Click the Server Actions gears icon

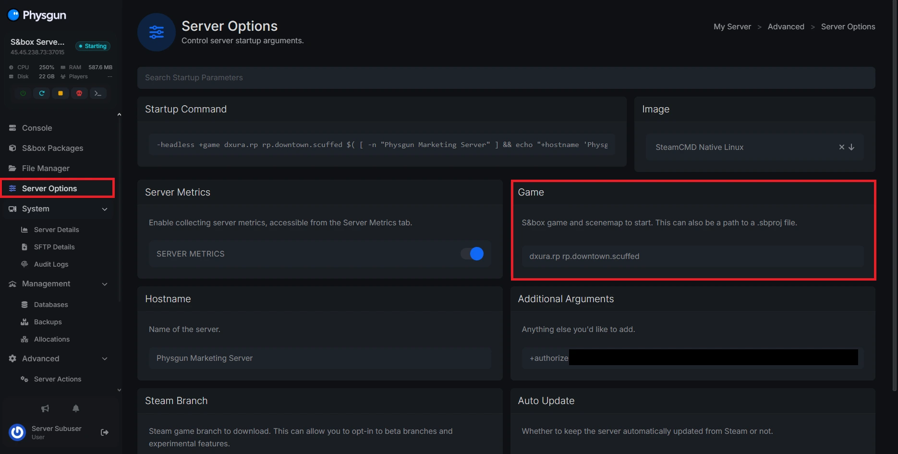24,379
